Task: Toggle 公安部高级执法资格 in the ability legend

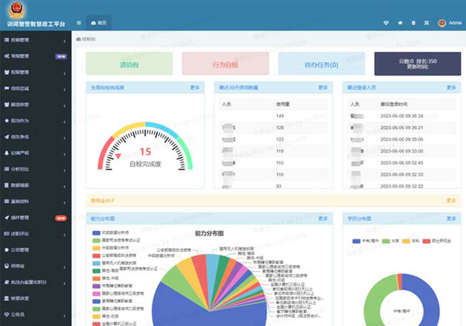Action: (x=114, y=256)
